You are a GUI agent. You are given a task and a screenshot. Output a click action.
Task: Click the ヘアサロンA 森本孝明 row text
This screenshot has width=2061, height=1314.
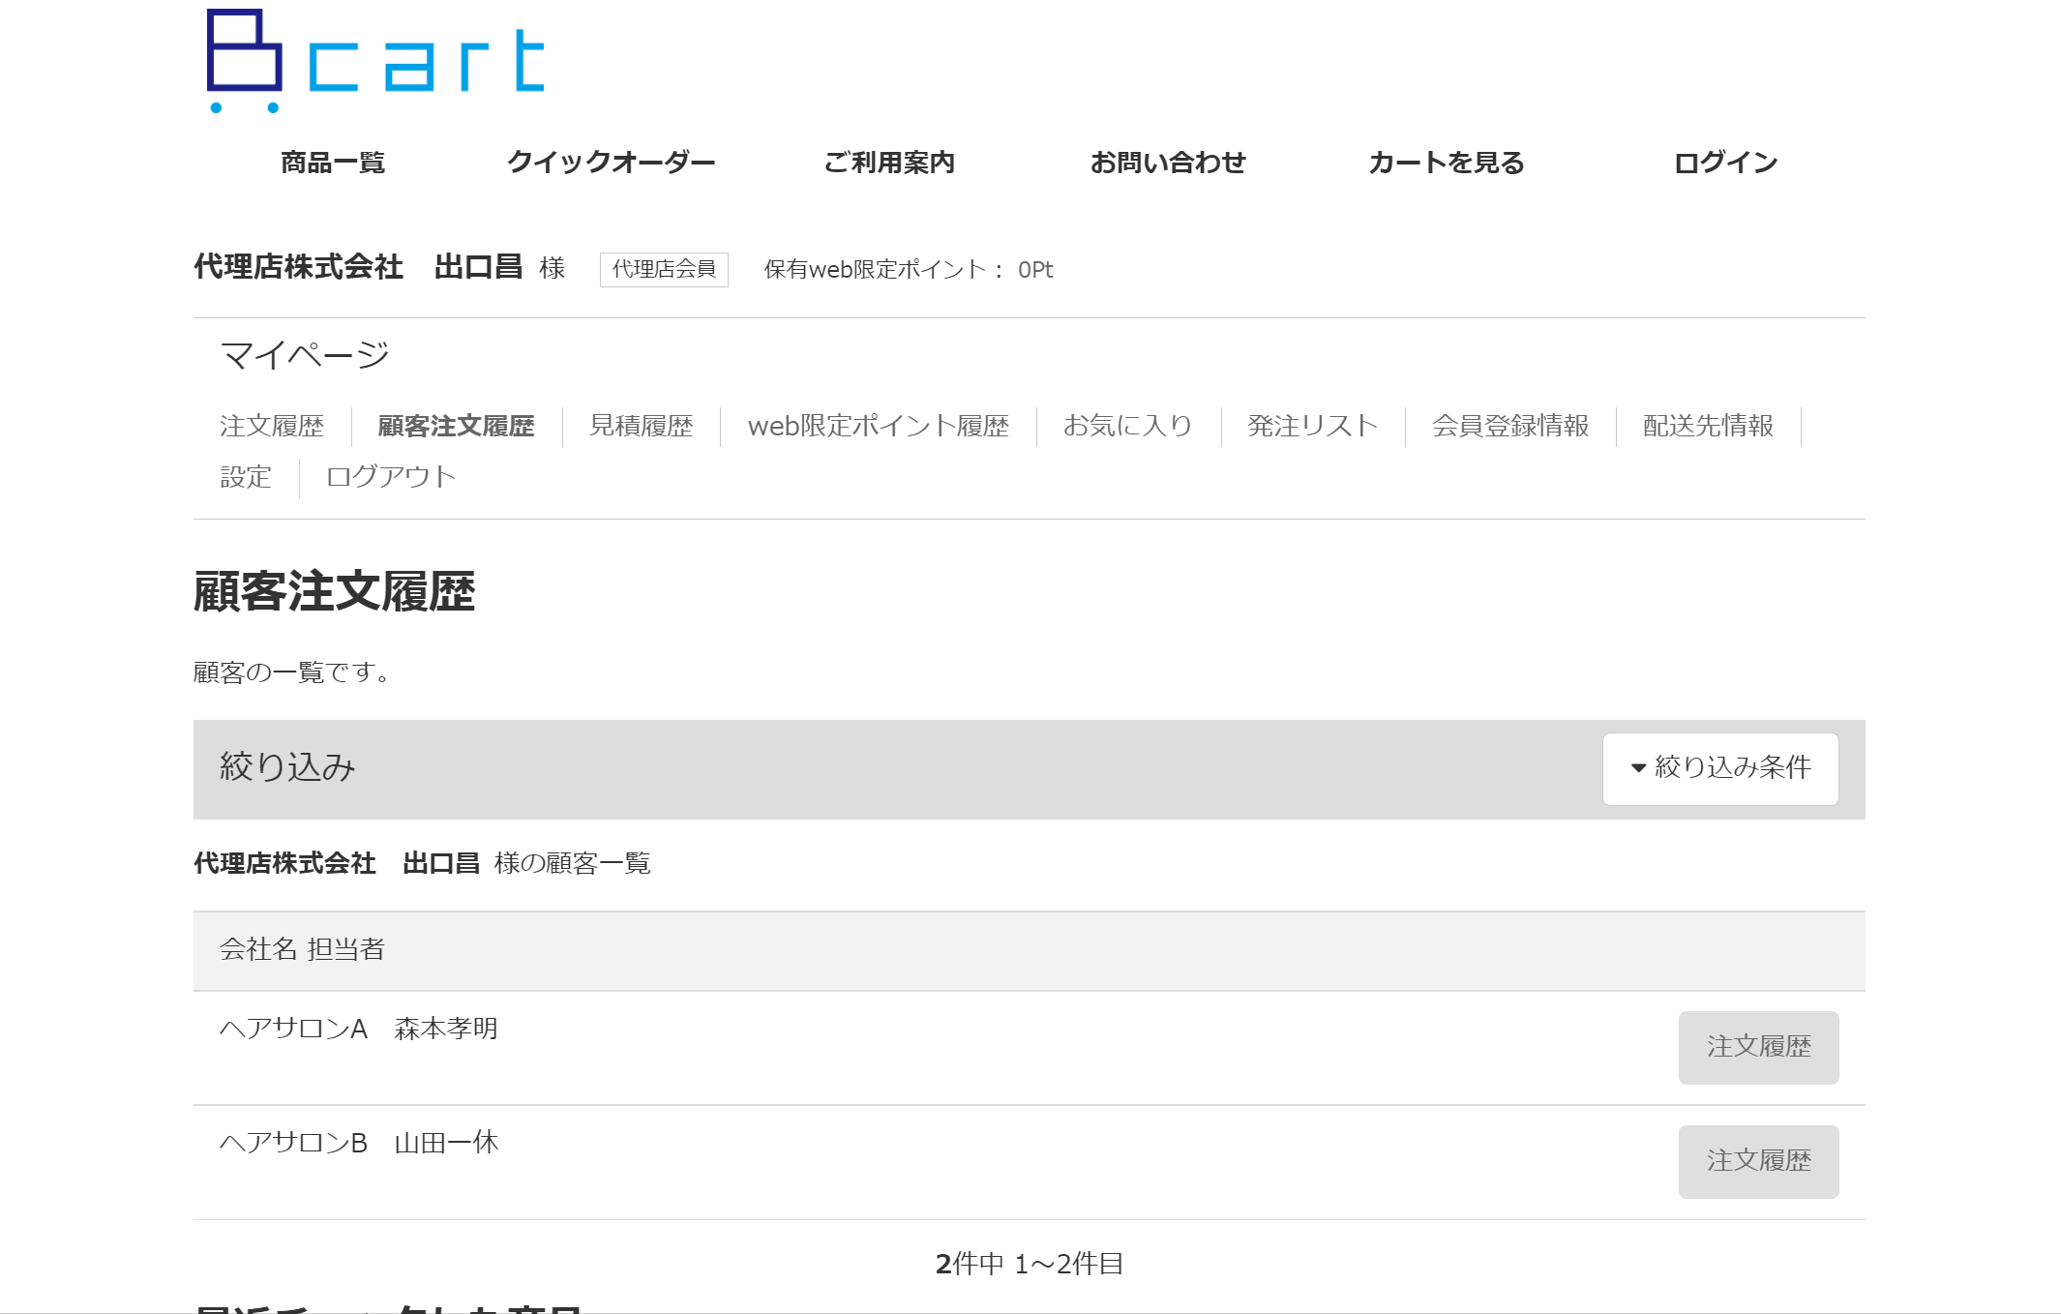(x=359, y=1029)
